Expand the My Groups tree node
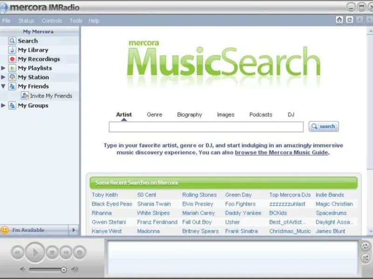This screenshot has height=279, width=373. [x=3, y=106]
